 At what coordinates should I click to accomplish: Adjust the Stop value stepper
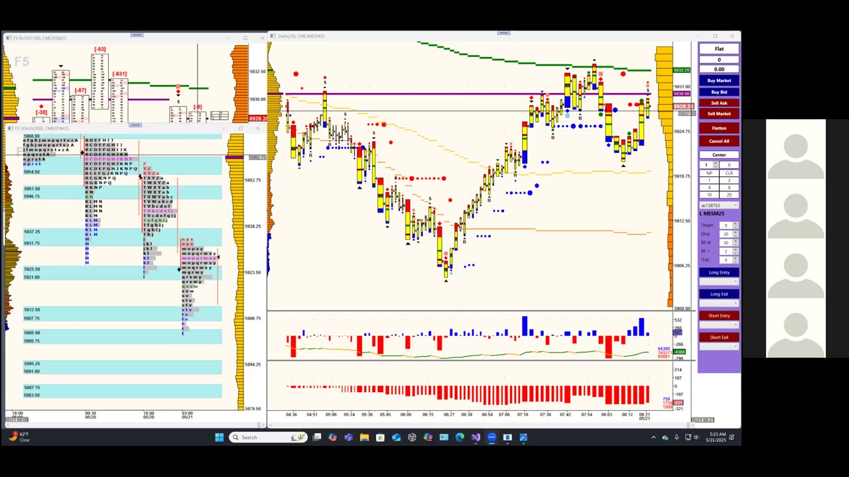[x=736, y=234]
